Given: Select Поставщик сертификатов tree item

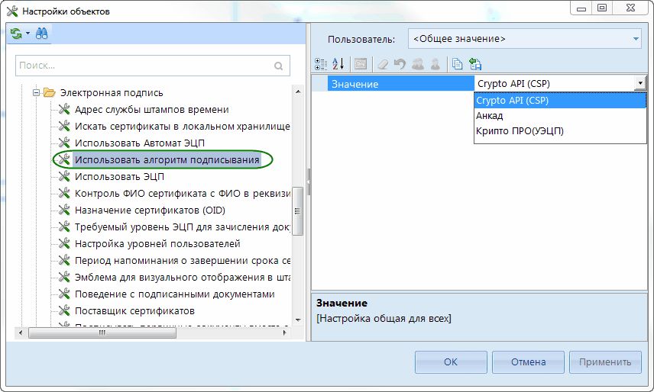Looking at the screenshot, I should pyautogui.click(x=134, y=311).
